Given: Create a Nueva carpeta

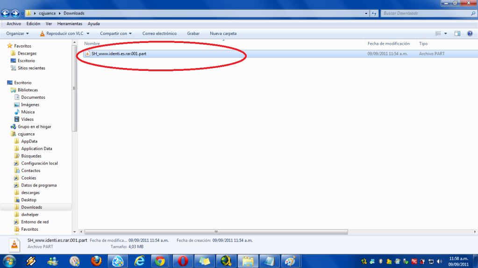Looking at the screenshot, I should 223,34.
